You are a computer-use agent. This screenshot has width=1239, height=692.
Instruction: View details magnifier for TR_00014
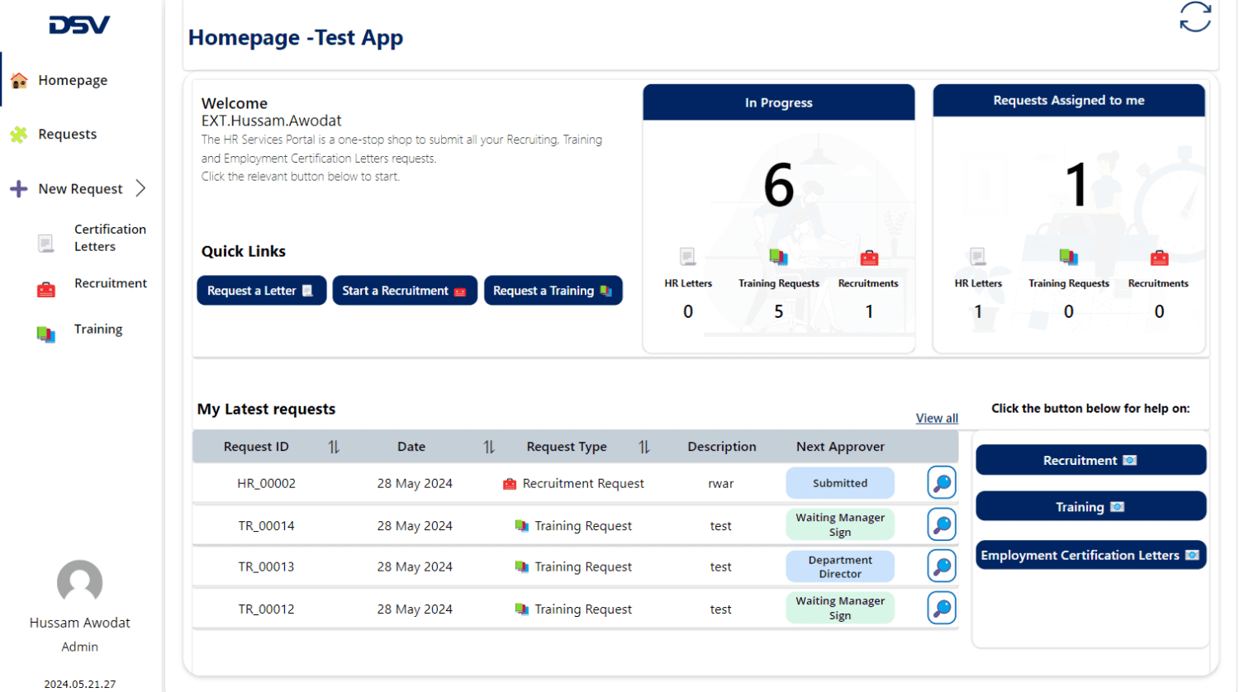[x=942, y=524]
